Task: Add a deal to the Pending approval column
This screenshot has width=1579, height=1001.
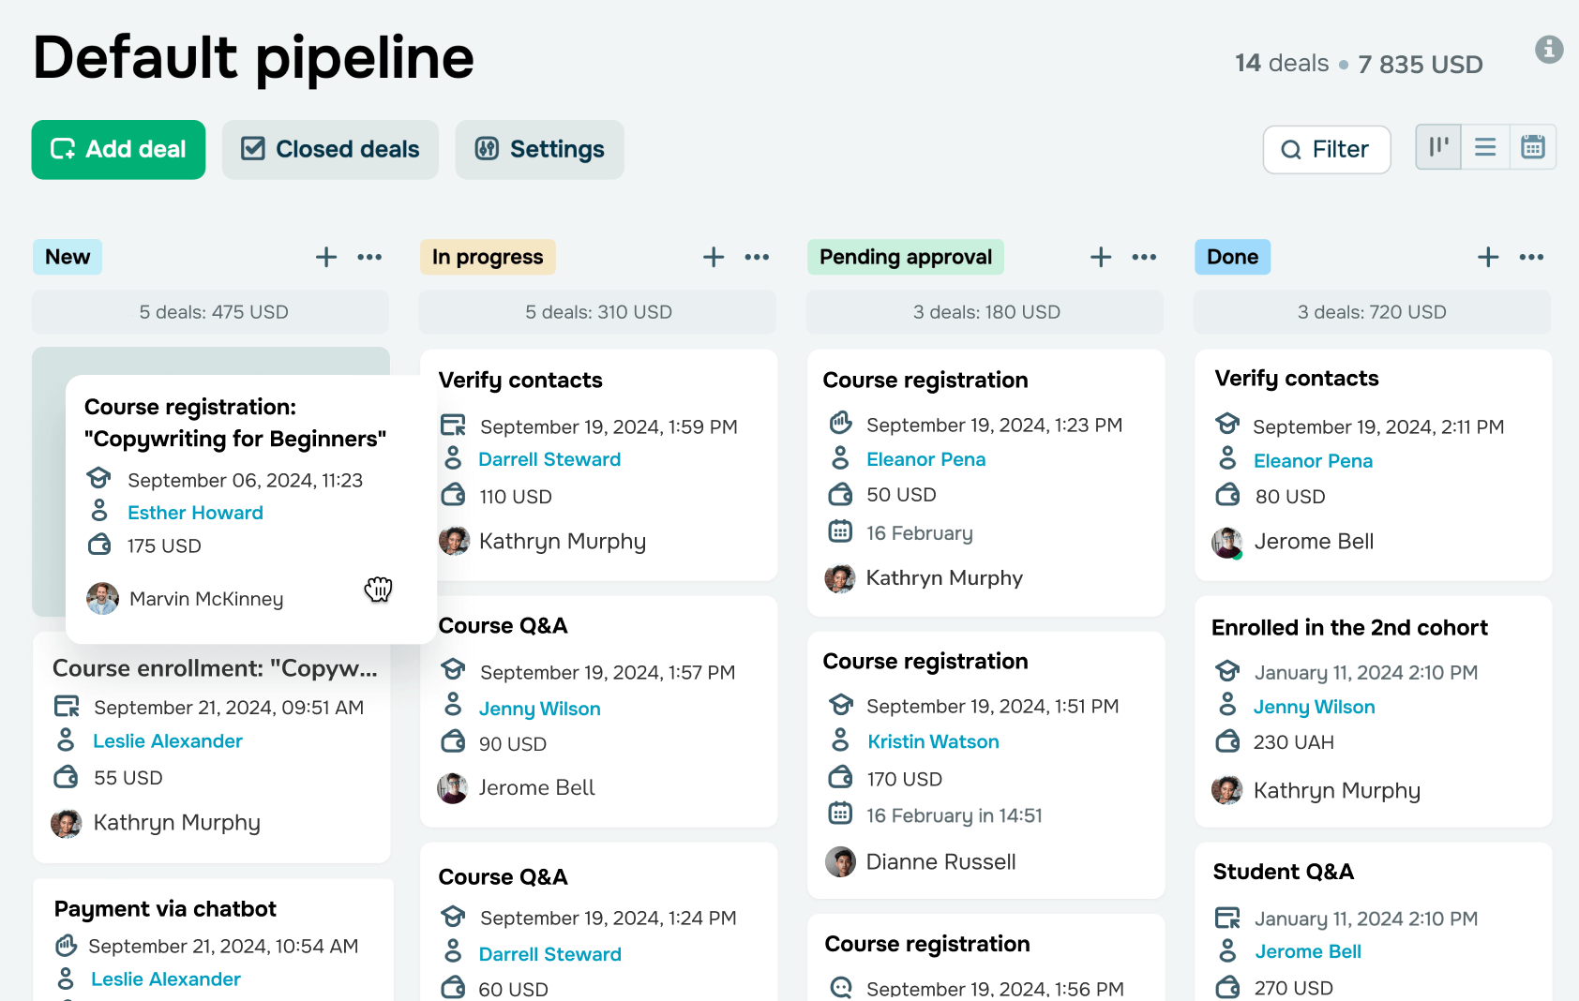Action: click(x=1101, y=257)
